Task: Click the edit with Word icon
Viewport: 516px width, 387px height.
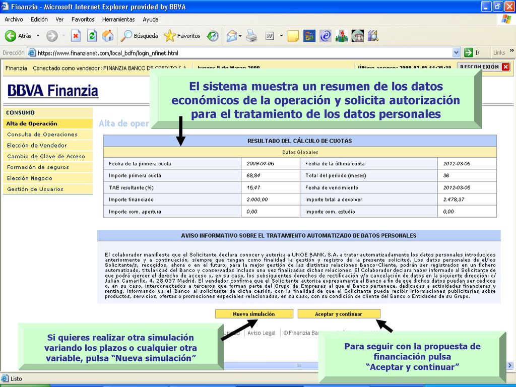Action: (x=270, y=36)
